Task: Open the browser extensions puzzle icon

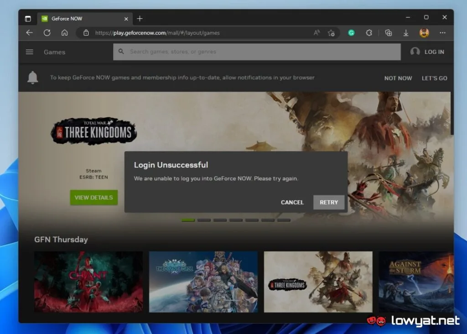Action: (x=369, y=33)
